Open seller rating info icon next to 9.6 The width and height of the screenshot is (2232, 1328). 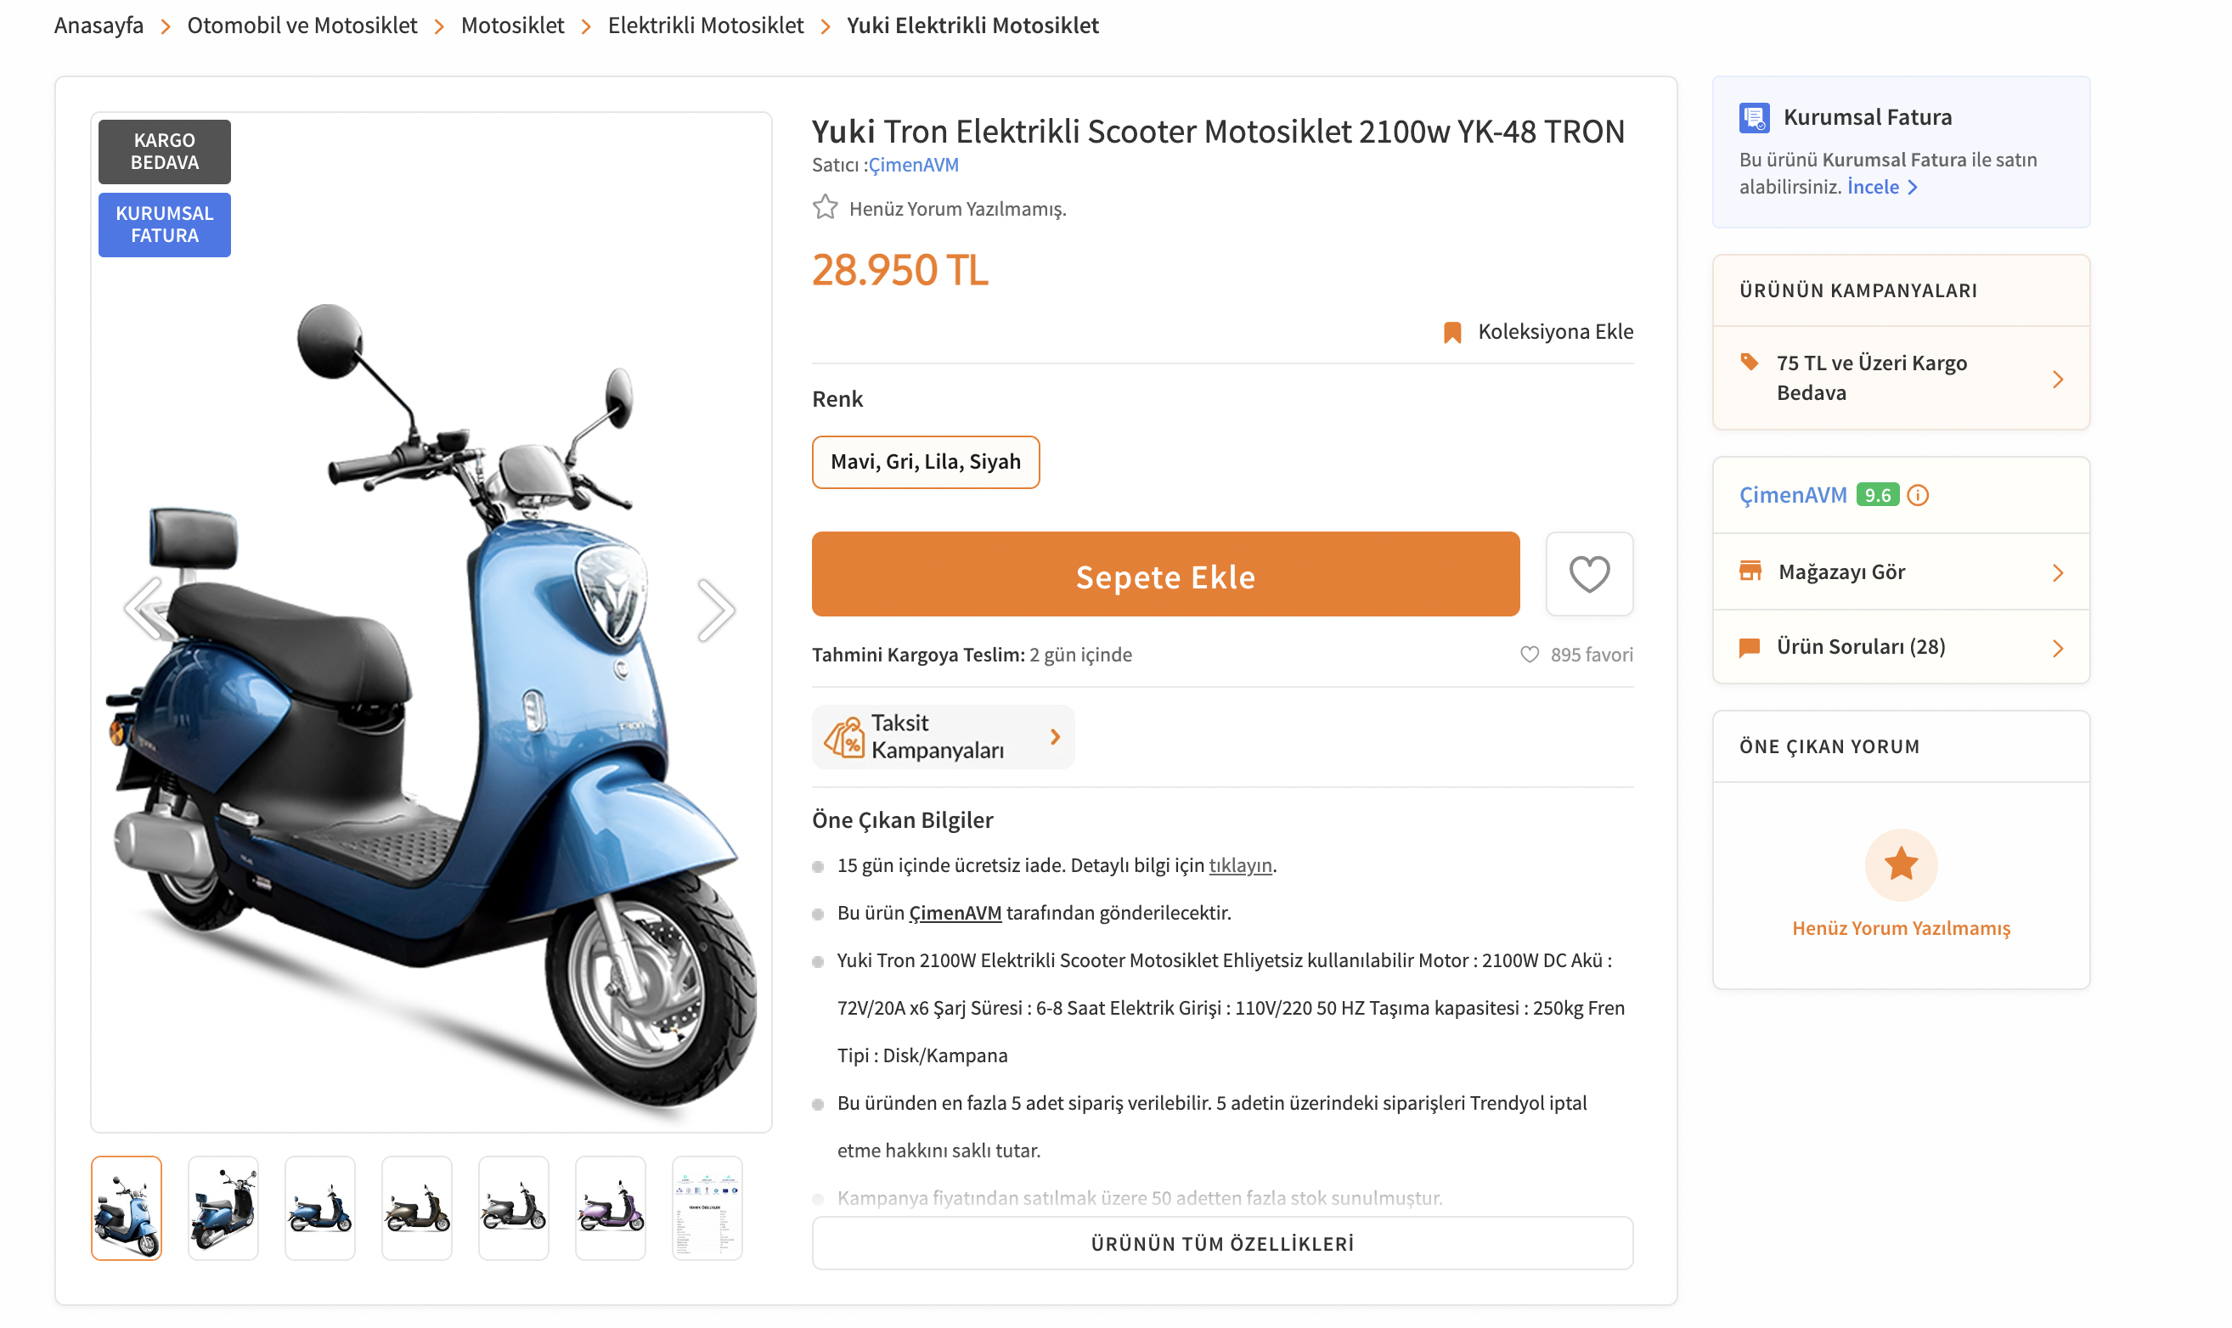coord(1918,495)
